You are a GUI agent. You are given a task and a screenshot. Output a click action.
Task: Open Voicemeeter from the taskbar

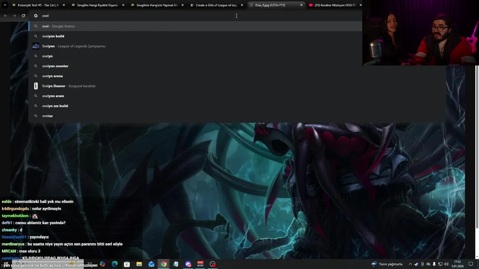click(200, 264)
